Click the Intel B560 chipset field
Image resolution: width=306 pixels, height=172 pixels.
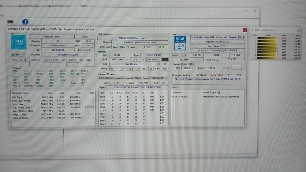coord(140,42)
